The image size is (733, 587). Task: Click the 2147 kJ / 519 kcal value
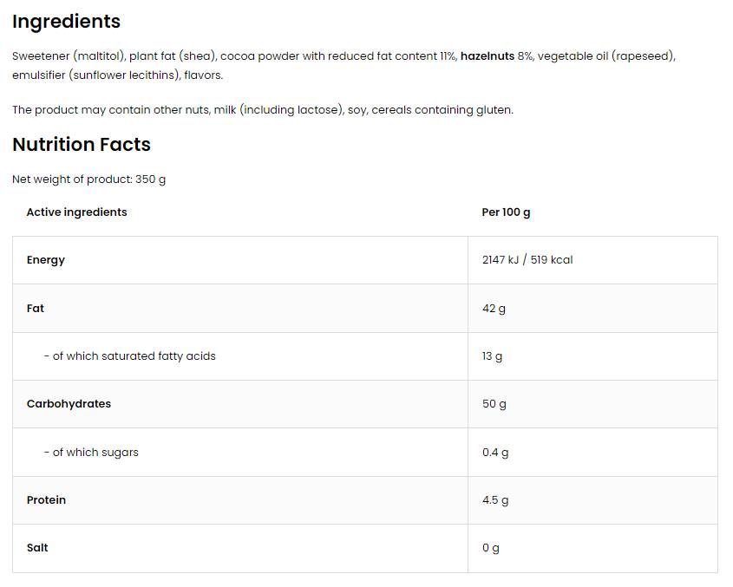coord(527,260)
